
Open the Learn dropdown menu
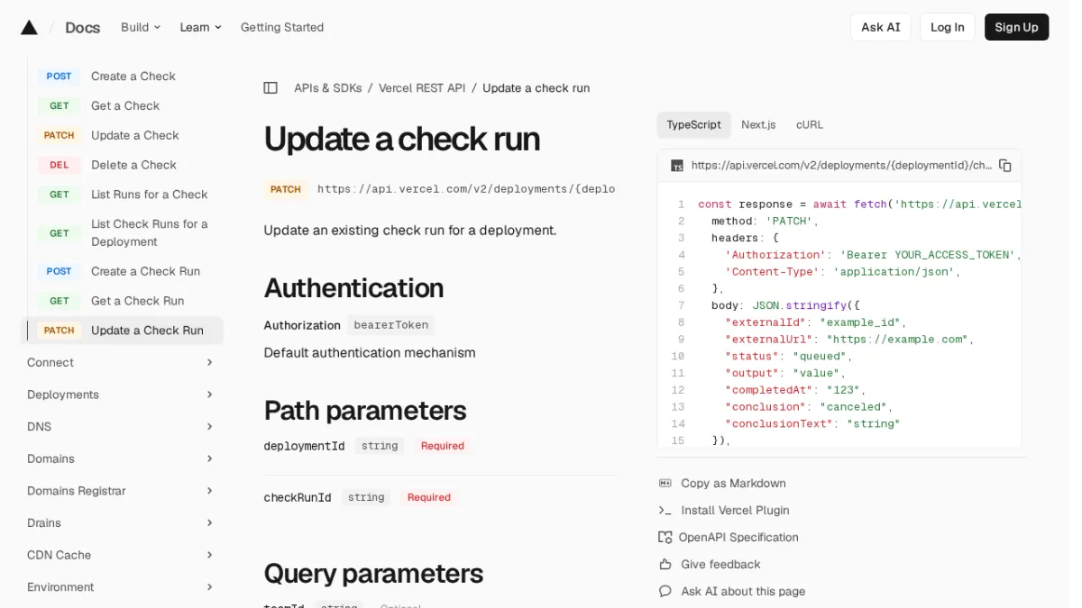pyautogui.click(x=200, y=27)
